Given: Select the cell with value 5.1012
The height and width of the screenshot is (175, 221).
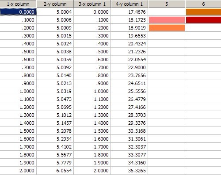Looking at the screenshot, I should click(x=55, y=115).
